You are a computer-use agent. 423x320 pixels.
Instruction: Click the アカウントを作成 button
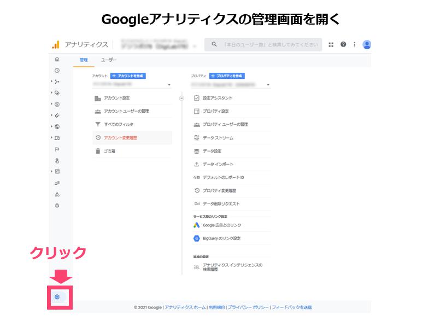coord(128,76)
